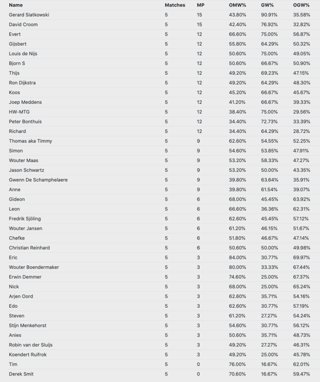Click the OGW% column header
320x382 pixels.
click(301, 5)
